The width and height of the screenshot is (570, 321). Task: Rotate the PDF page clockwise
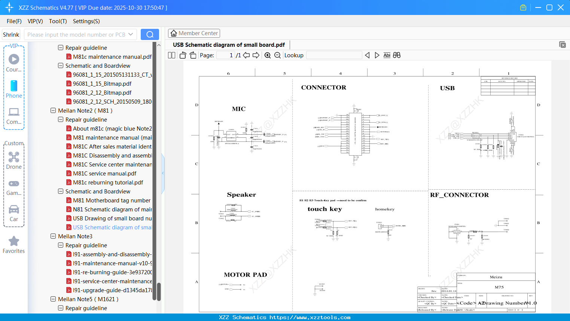point(192,55)
